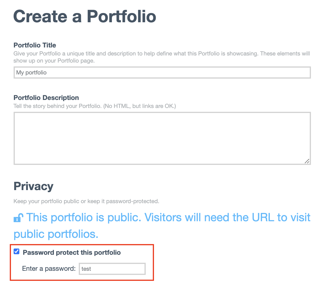Image resolution: width=321 pixels, height=293 pixels.
Task: Click inside the Portfolio Description text area
Action: pos(162,138)
